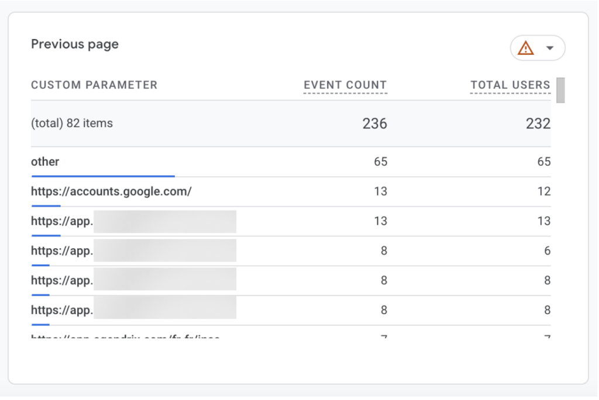Image resolution: width=599 pixels, height=400 pixels.
Task: Select the 'other' parameter row
Action: (x=45, y=162)
